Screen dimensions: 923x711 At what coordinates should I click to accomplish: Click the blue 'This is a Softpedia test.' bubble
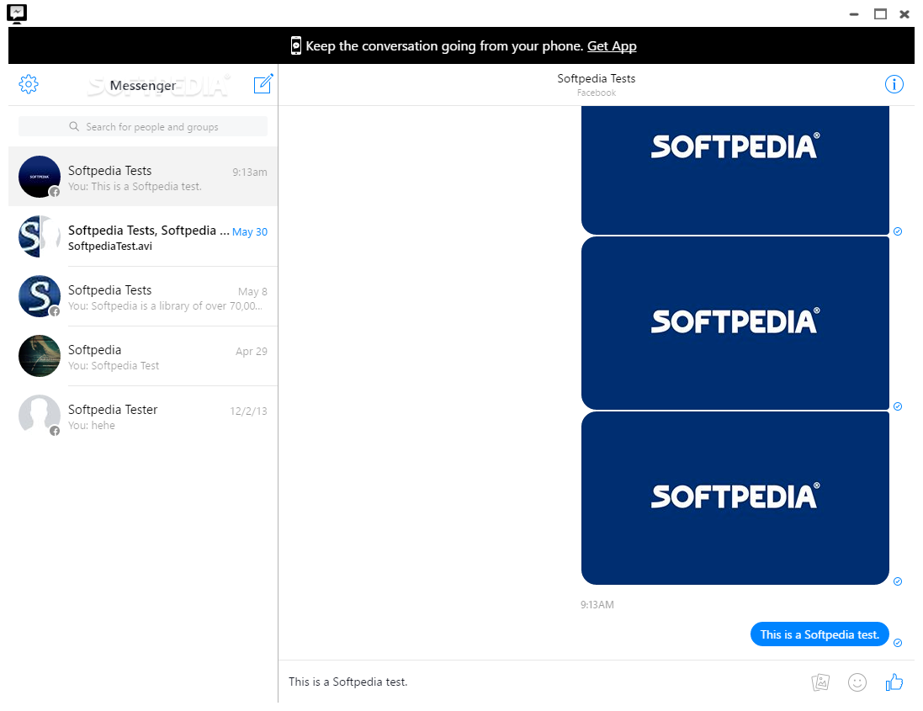pyautogui.click(x=820, y=634)
